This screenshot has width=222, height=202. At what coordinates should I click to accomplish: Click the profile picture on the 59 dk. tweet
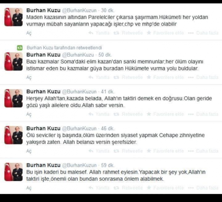coord(13,172)
